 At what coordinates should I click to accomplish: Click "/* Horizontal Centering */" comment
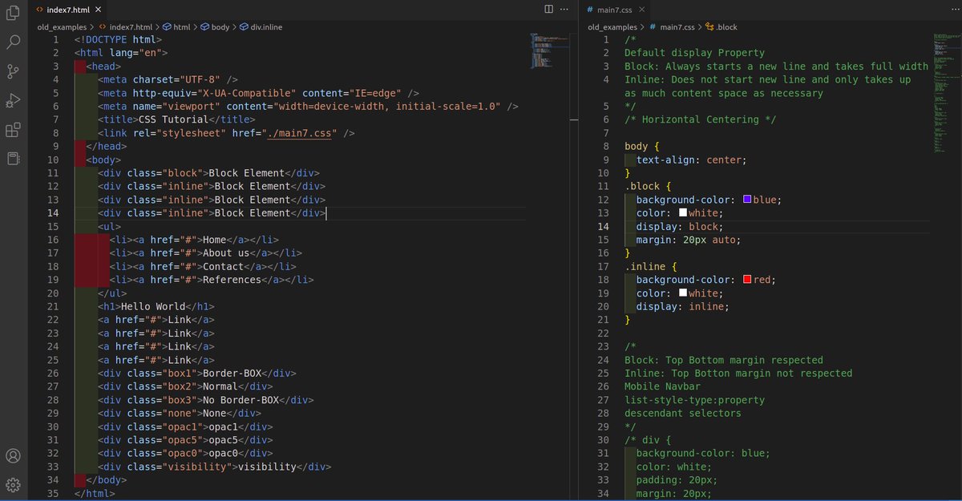pos(701,119)
